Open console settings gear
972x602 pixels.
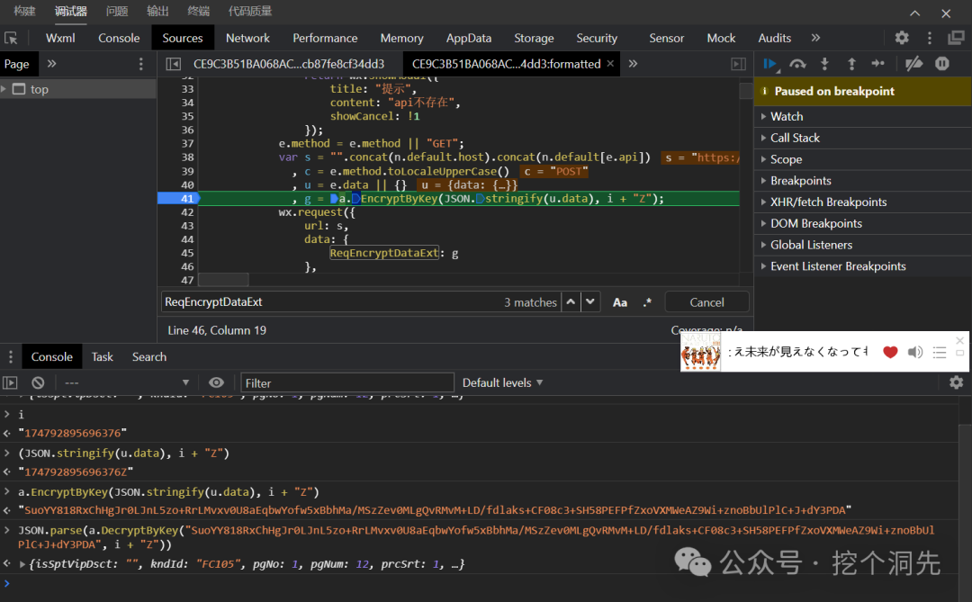[x=957, y=382]
